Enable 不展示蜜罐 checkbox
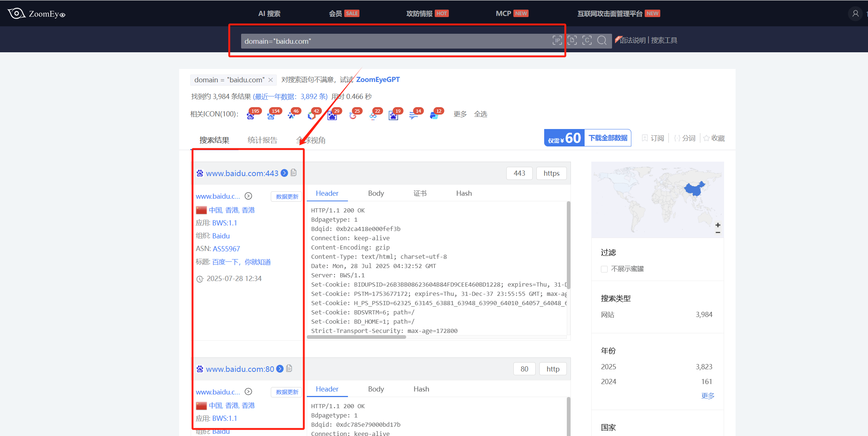The image size is (868, 436). 604,269
